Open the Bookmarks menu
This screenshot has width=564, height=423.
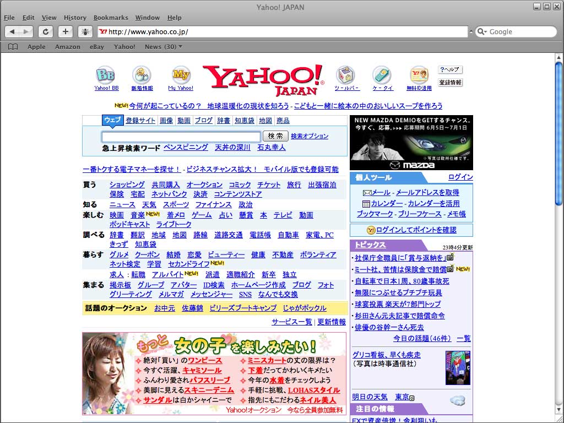pyautogui.click(x=111, y=18)
